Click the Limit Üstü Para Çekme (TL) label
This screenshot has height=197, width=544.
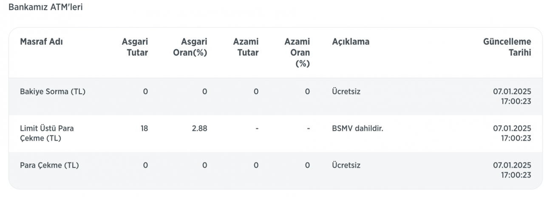(47, 133)
